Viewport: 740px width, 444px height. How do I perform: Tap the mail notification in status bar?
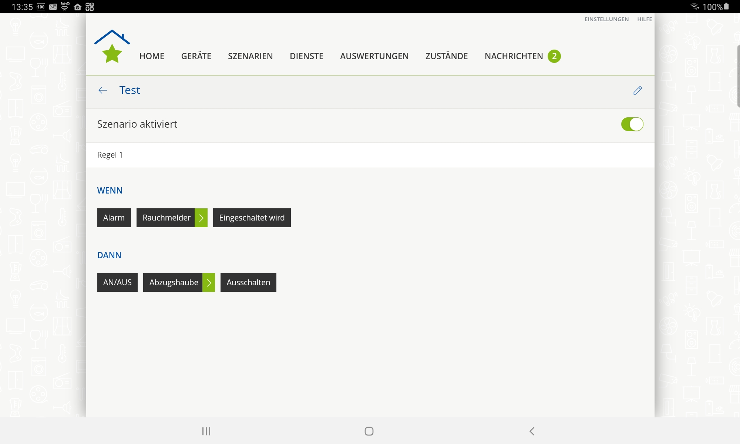53,7
